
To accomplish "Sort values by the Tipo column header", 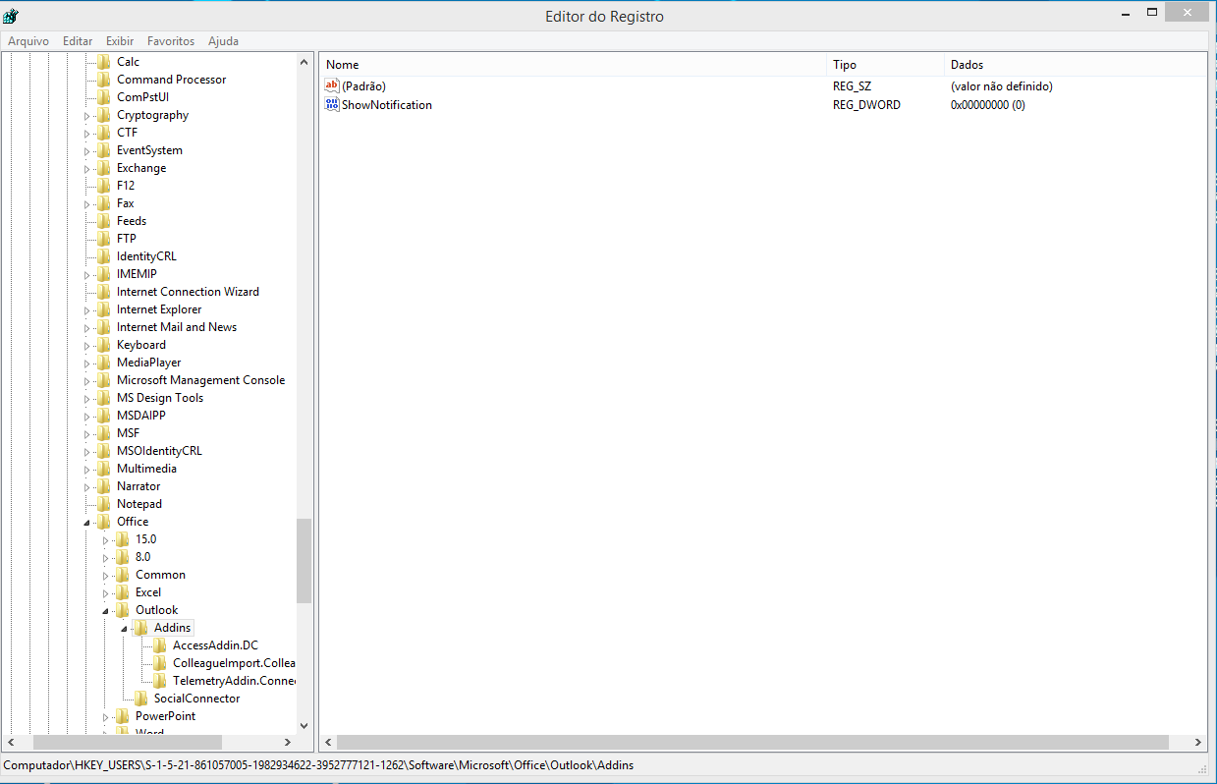I will click(x=887, y=65).
